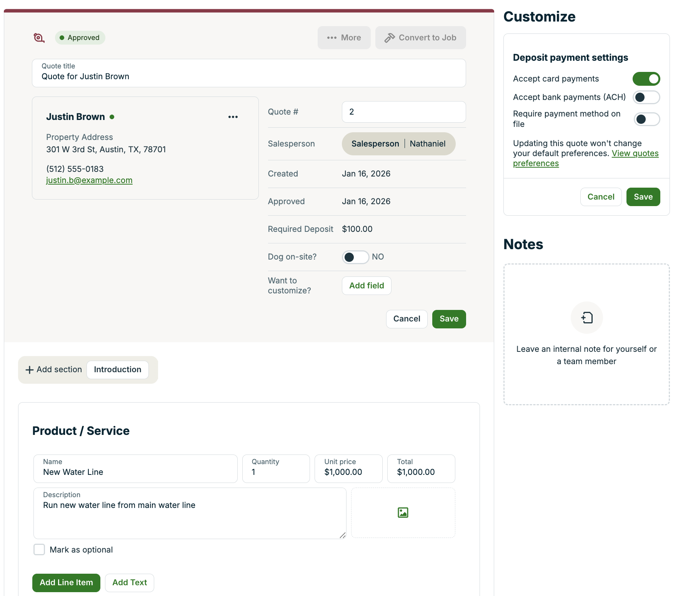Click the quote magnifier icon beside Approved

39,38
